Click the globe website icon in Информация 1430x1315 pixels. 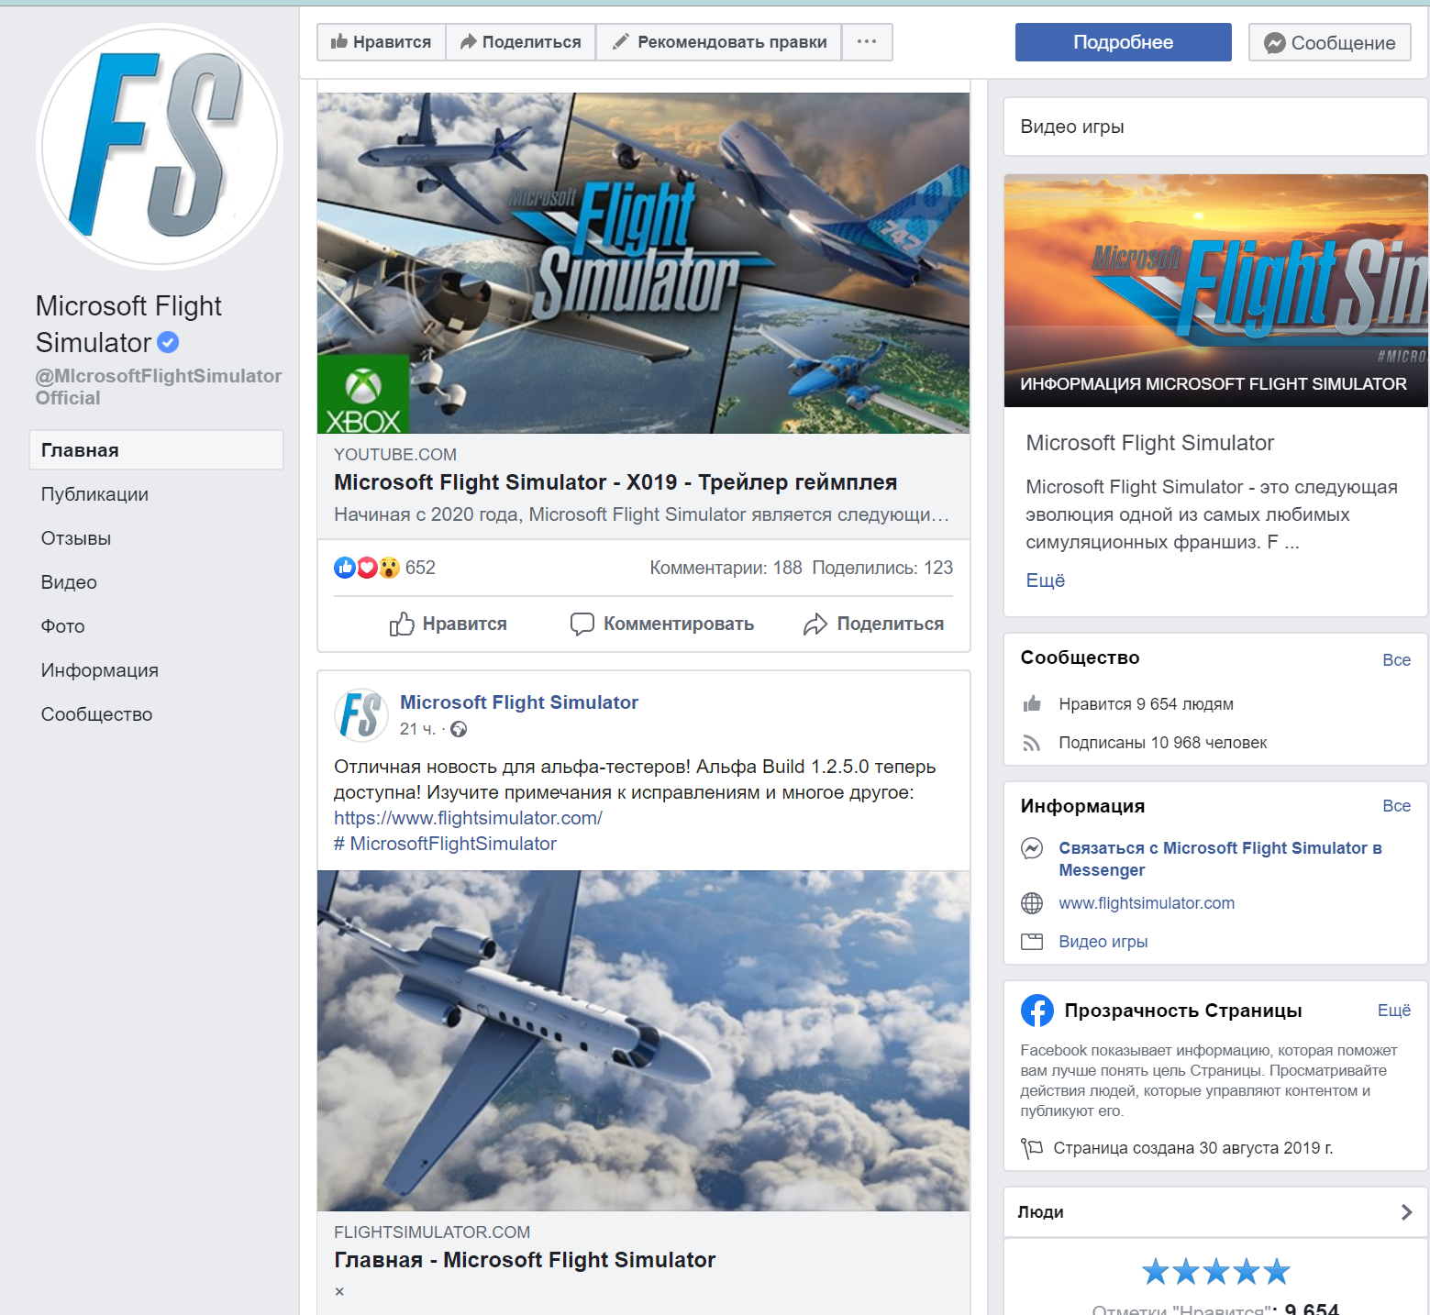tap(1032, 903)
